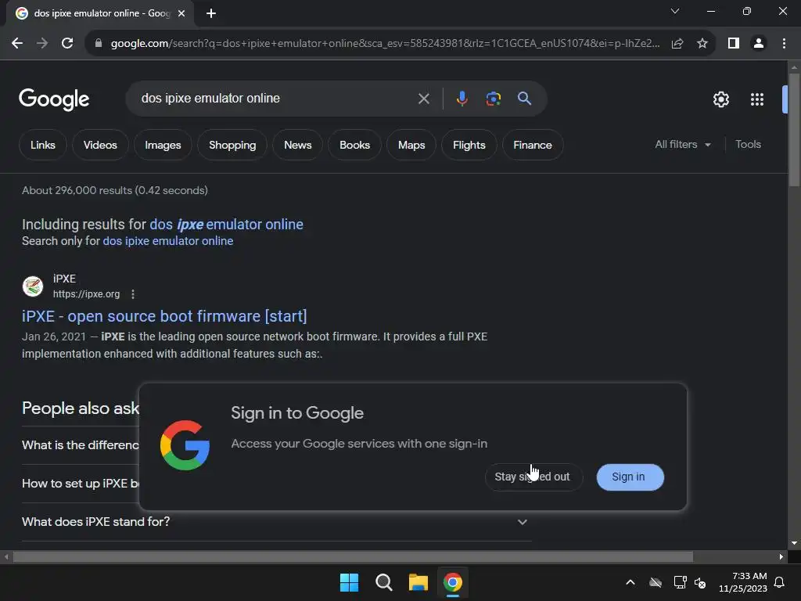The height and width of the screenshot is (601, 801).
Task: Open the Windows Start menu
Action: (x=349, y=582)
